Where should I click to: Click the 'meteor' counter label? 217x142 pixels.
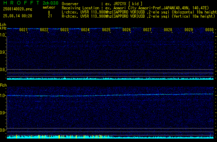[49, 7]
